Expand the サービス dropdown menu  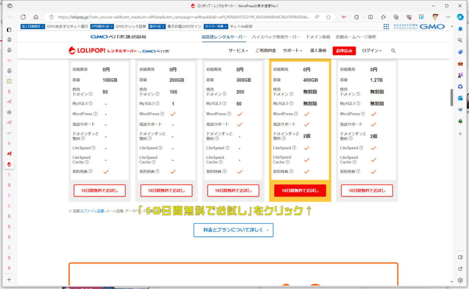[x=238, y=51]
